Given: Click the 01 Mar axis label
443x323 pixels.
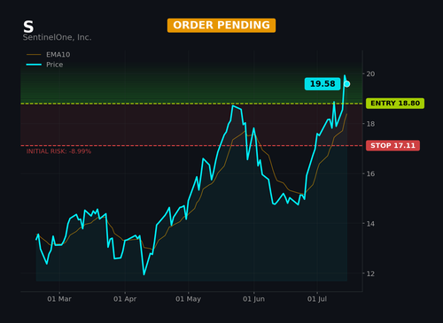Looking at the screenshot, I should pos(59,299).
